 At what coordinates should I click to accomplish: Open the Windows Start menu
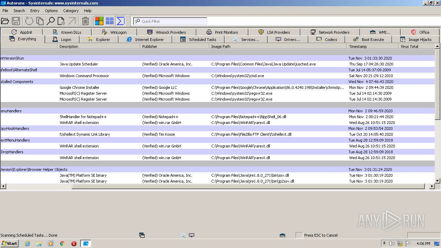click(9, 243)
